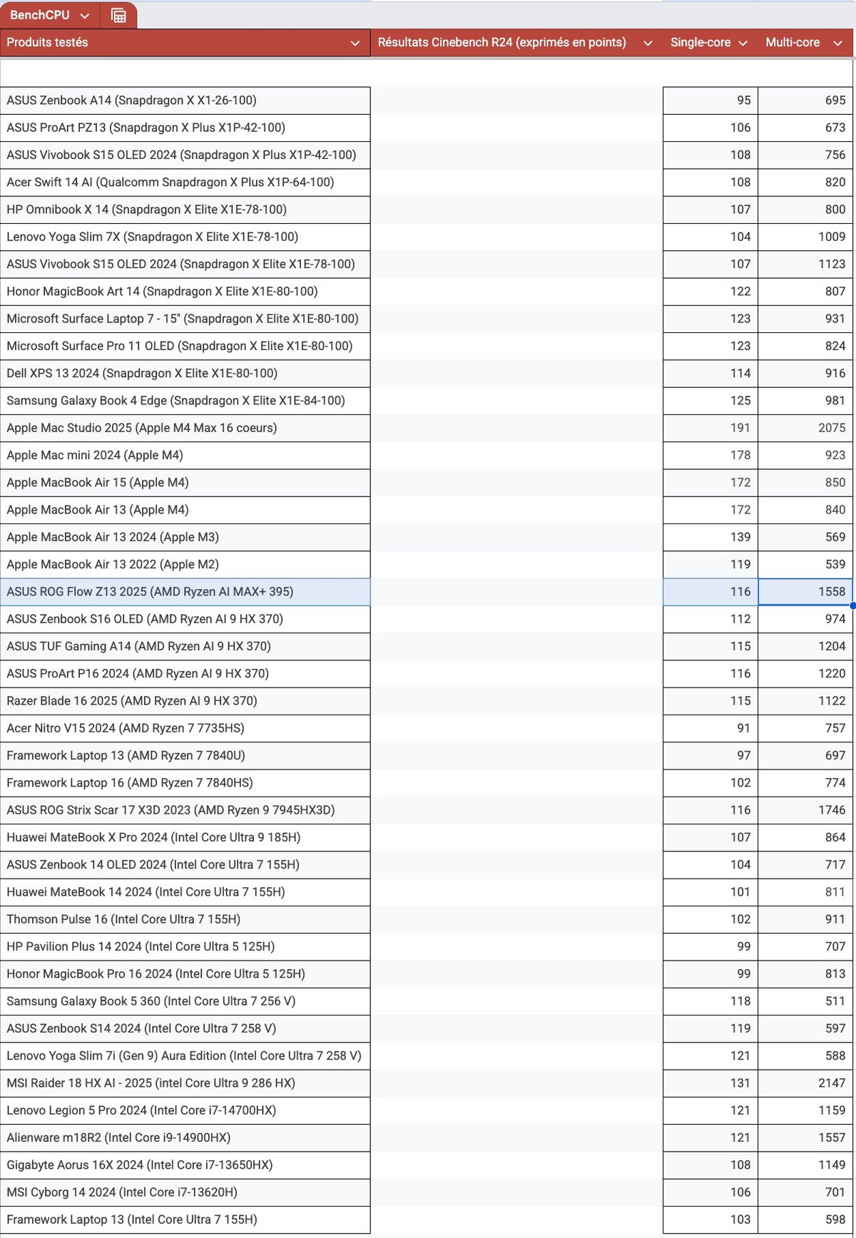
Task: Click ASUS Vivobook S15 OLED X1P-42-100 cell
Action: (185, 155)
